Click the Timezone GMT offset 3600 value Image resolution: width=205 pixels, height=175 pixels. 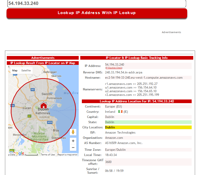(108, 162)
